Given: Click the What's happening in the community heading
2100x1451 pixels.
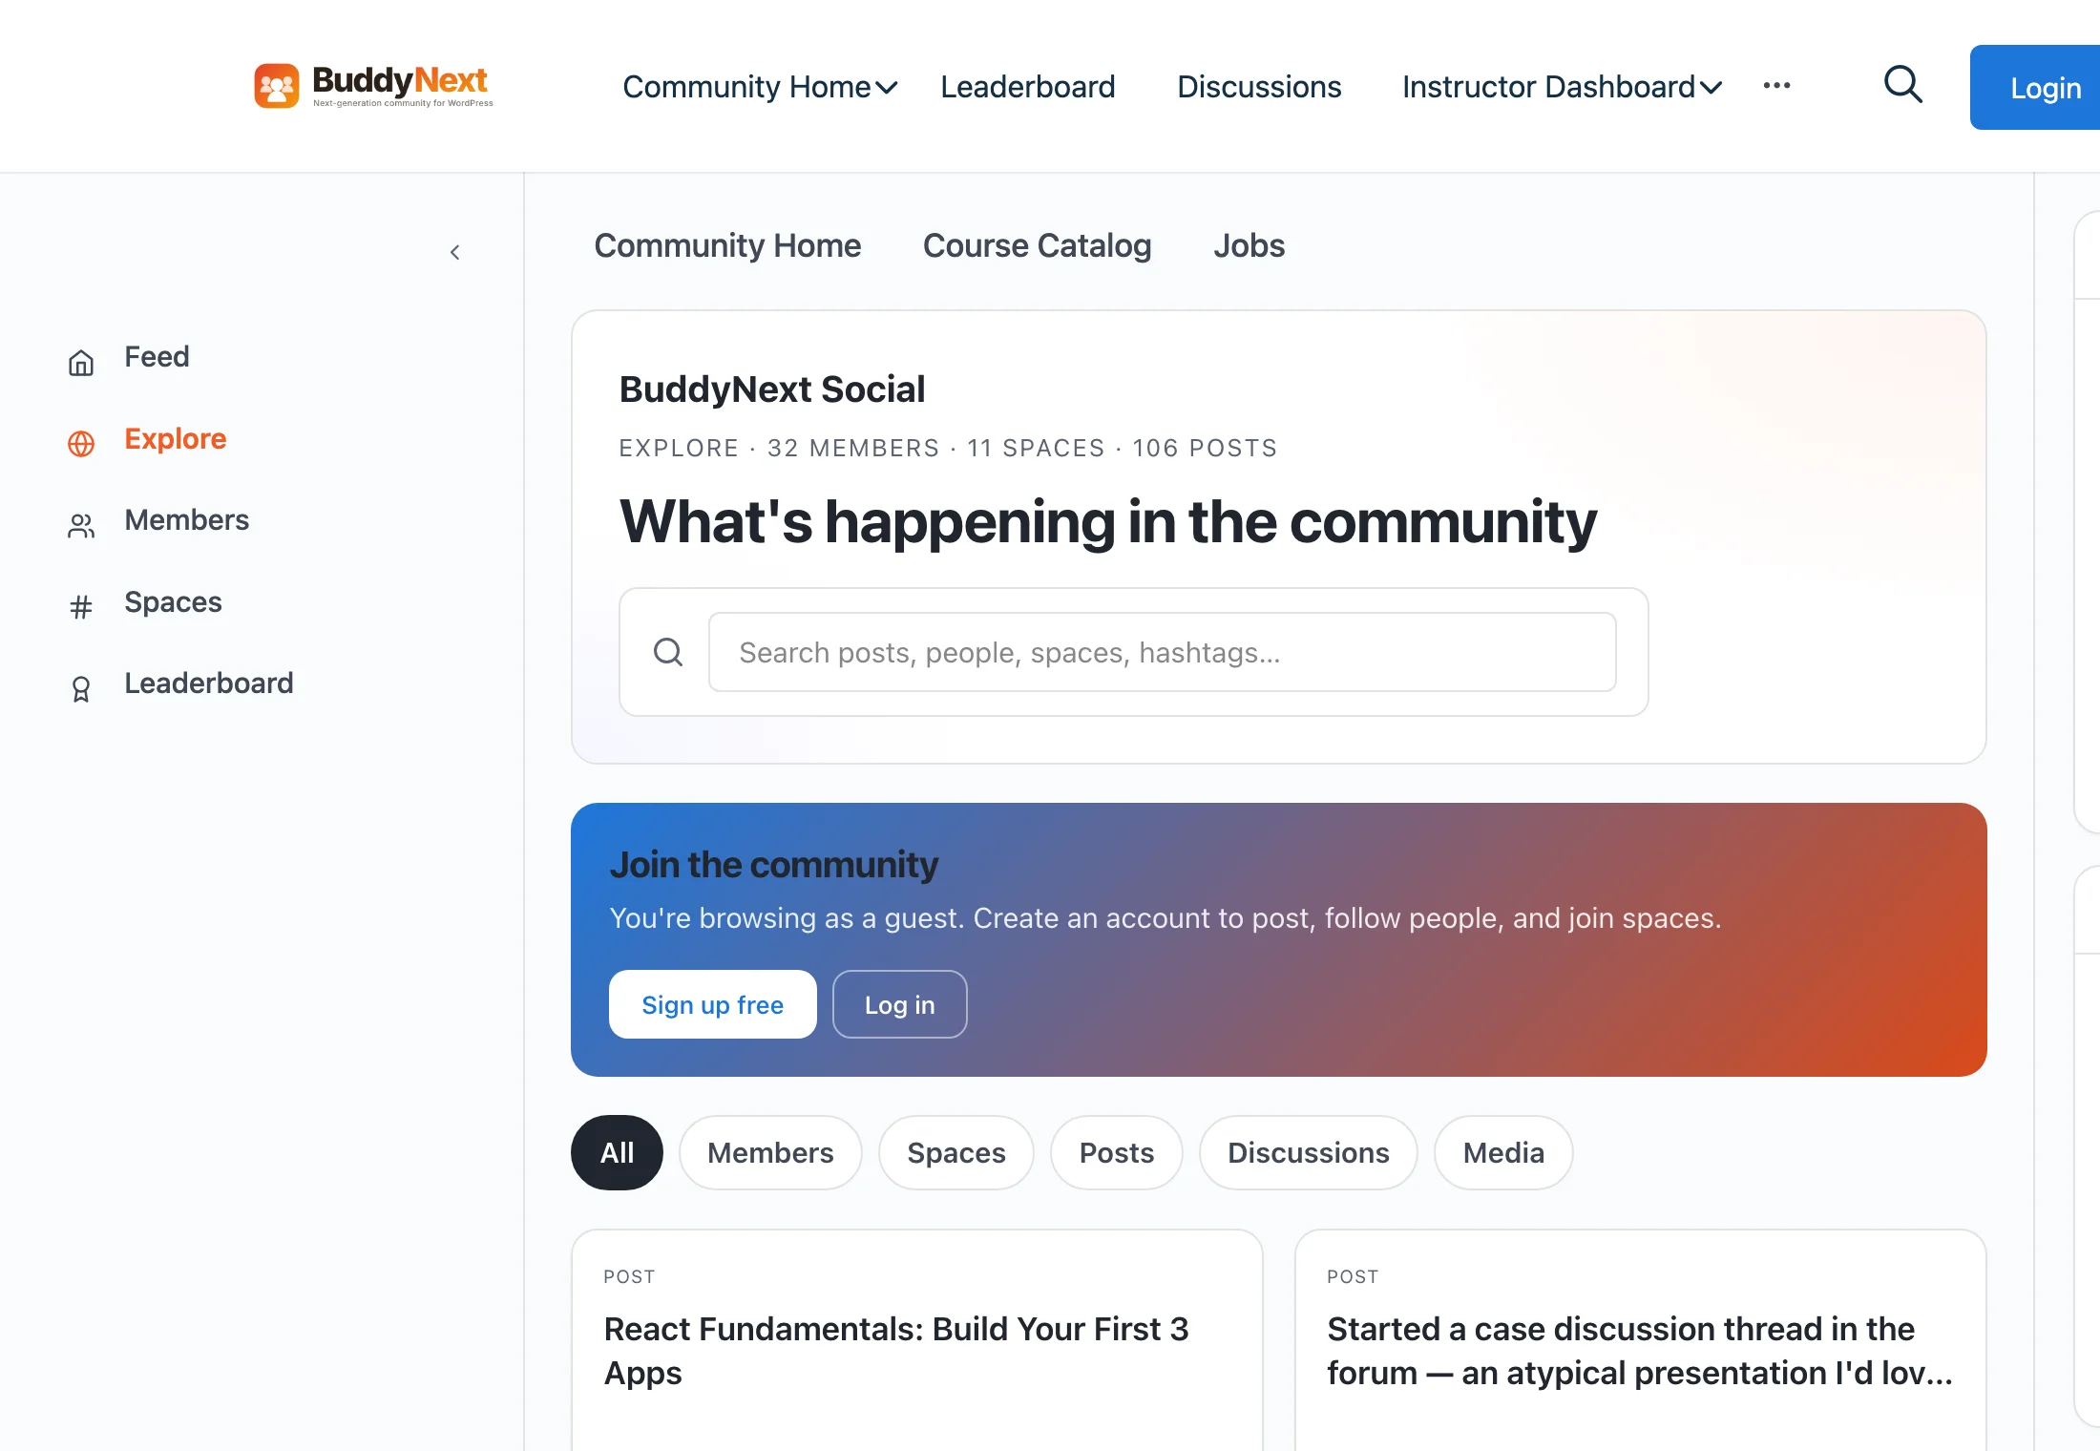Looking at the screenshot, I should point(1107,522).
